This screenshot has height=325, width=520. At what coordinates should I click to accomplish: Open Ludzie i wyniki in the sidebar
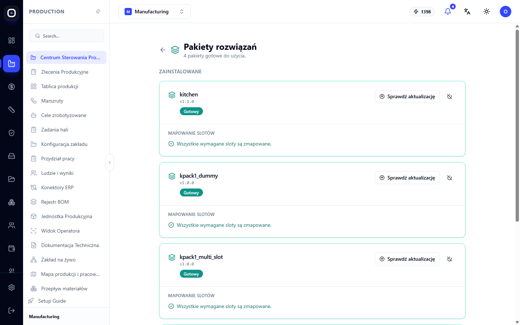click(x=66, y=173)
